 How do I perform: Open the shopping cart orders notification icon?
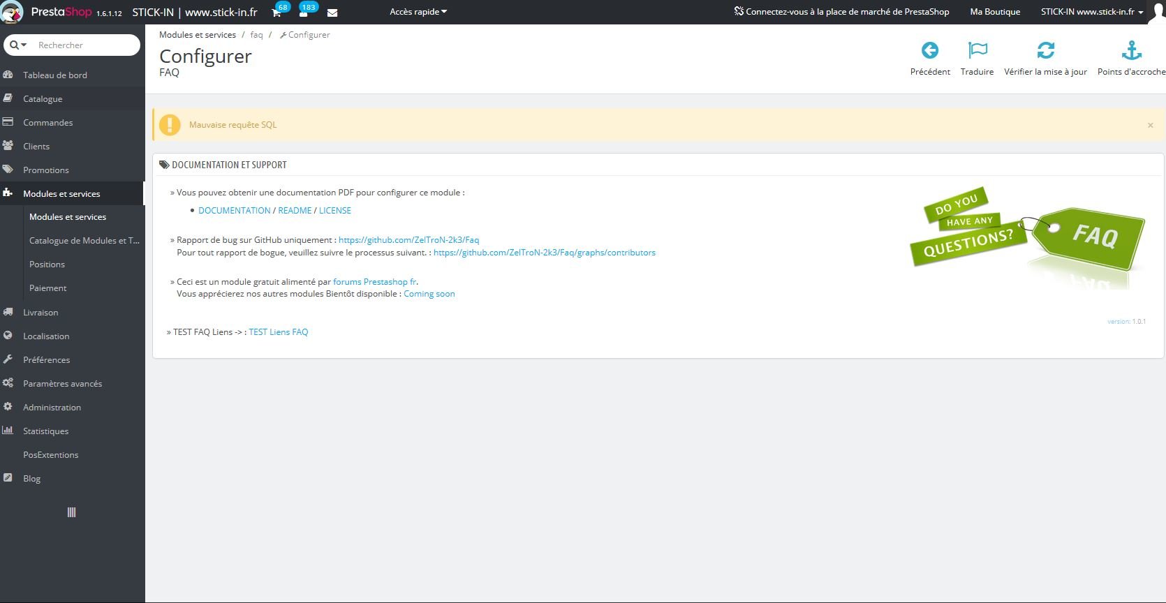coord(276,13)
